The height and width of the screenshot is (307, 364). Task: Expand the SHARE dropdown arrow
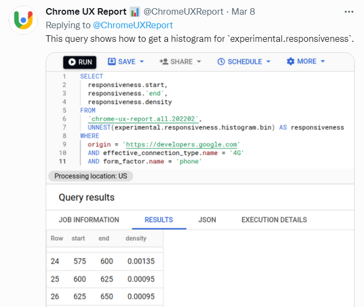point(199,61)
